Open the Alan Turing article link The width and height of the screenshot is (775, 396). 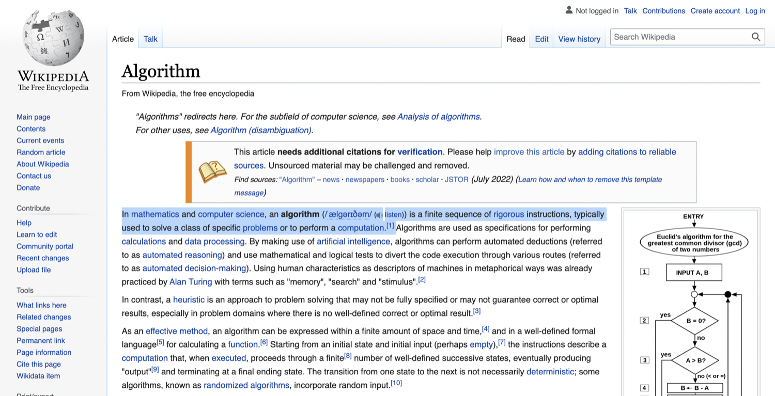[x=191, y=281]
